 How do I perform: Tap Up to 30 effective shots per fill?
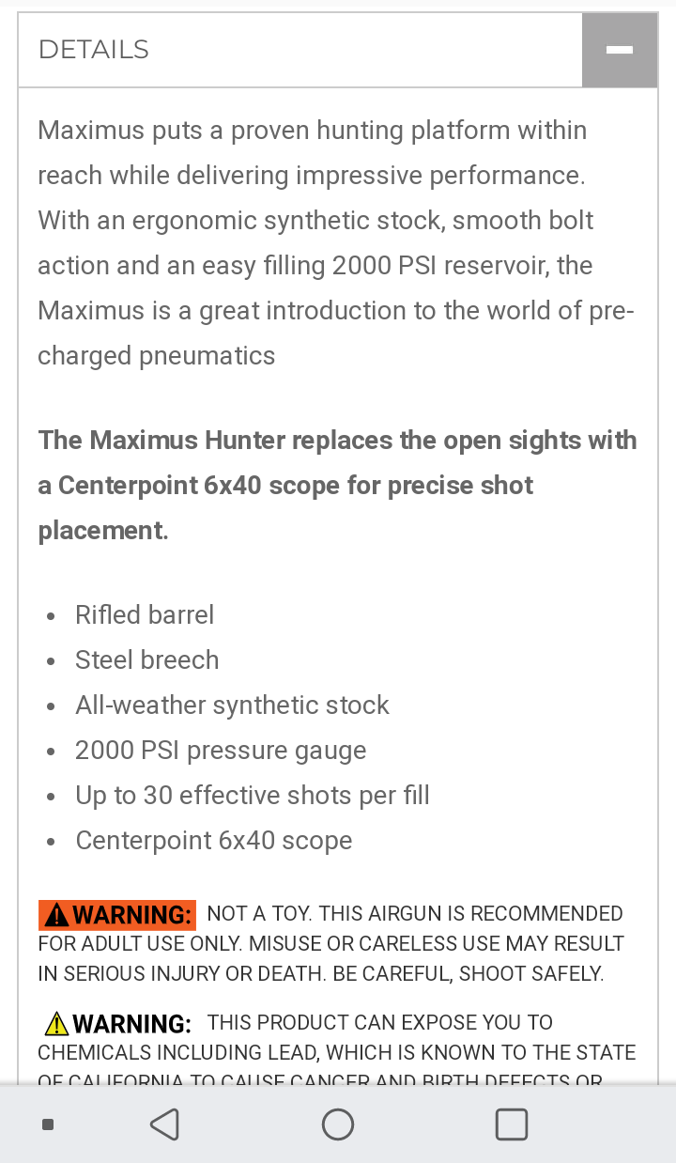[253, 795]
